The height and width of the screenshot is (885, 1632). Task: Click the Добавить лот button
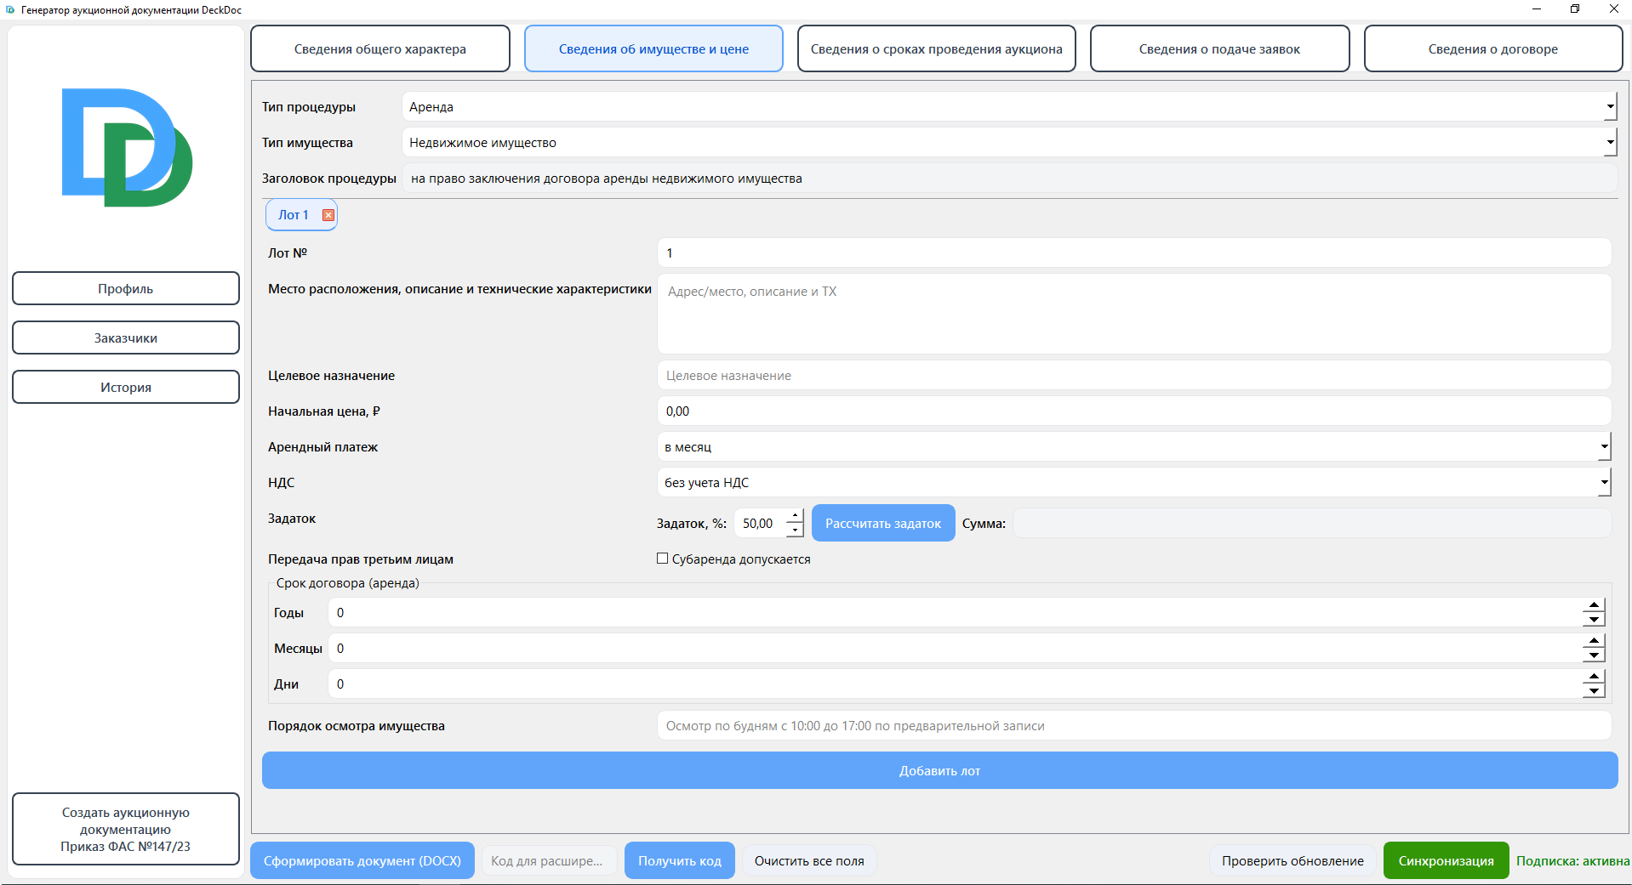pyautogui.click(x=939, y=771)
